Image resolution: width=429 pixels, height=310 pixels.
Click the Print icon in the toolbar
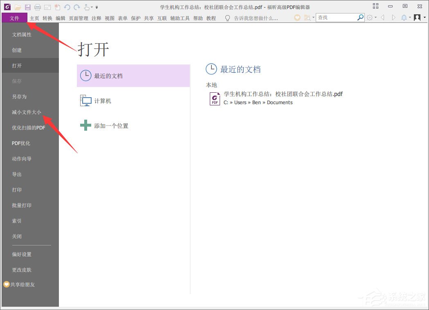[x=38, y=6]
